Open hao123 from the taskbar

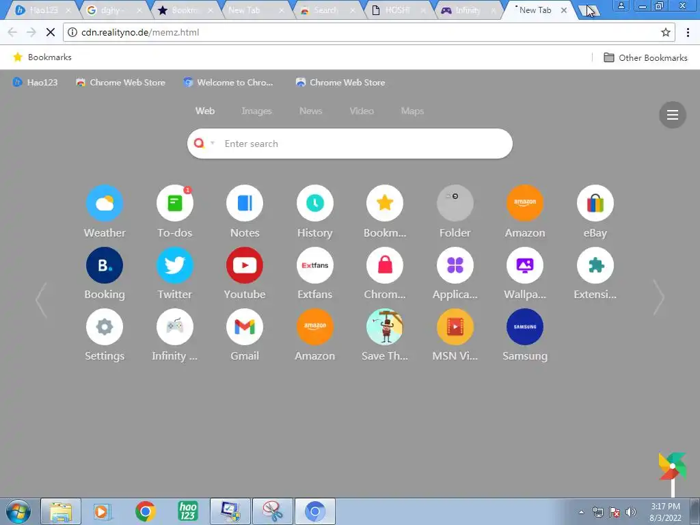tap(188, 511)
